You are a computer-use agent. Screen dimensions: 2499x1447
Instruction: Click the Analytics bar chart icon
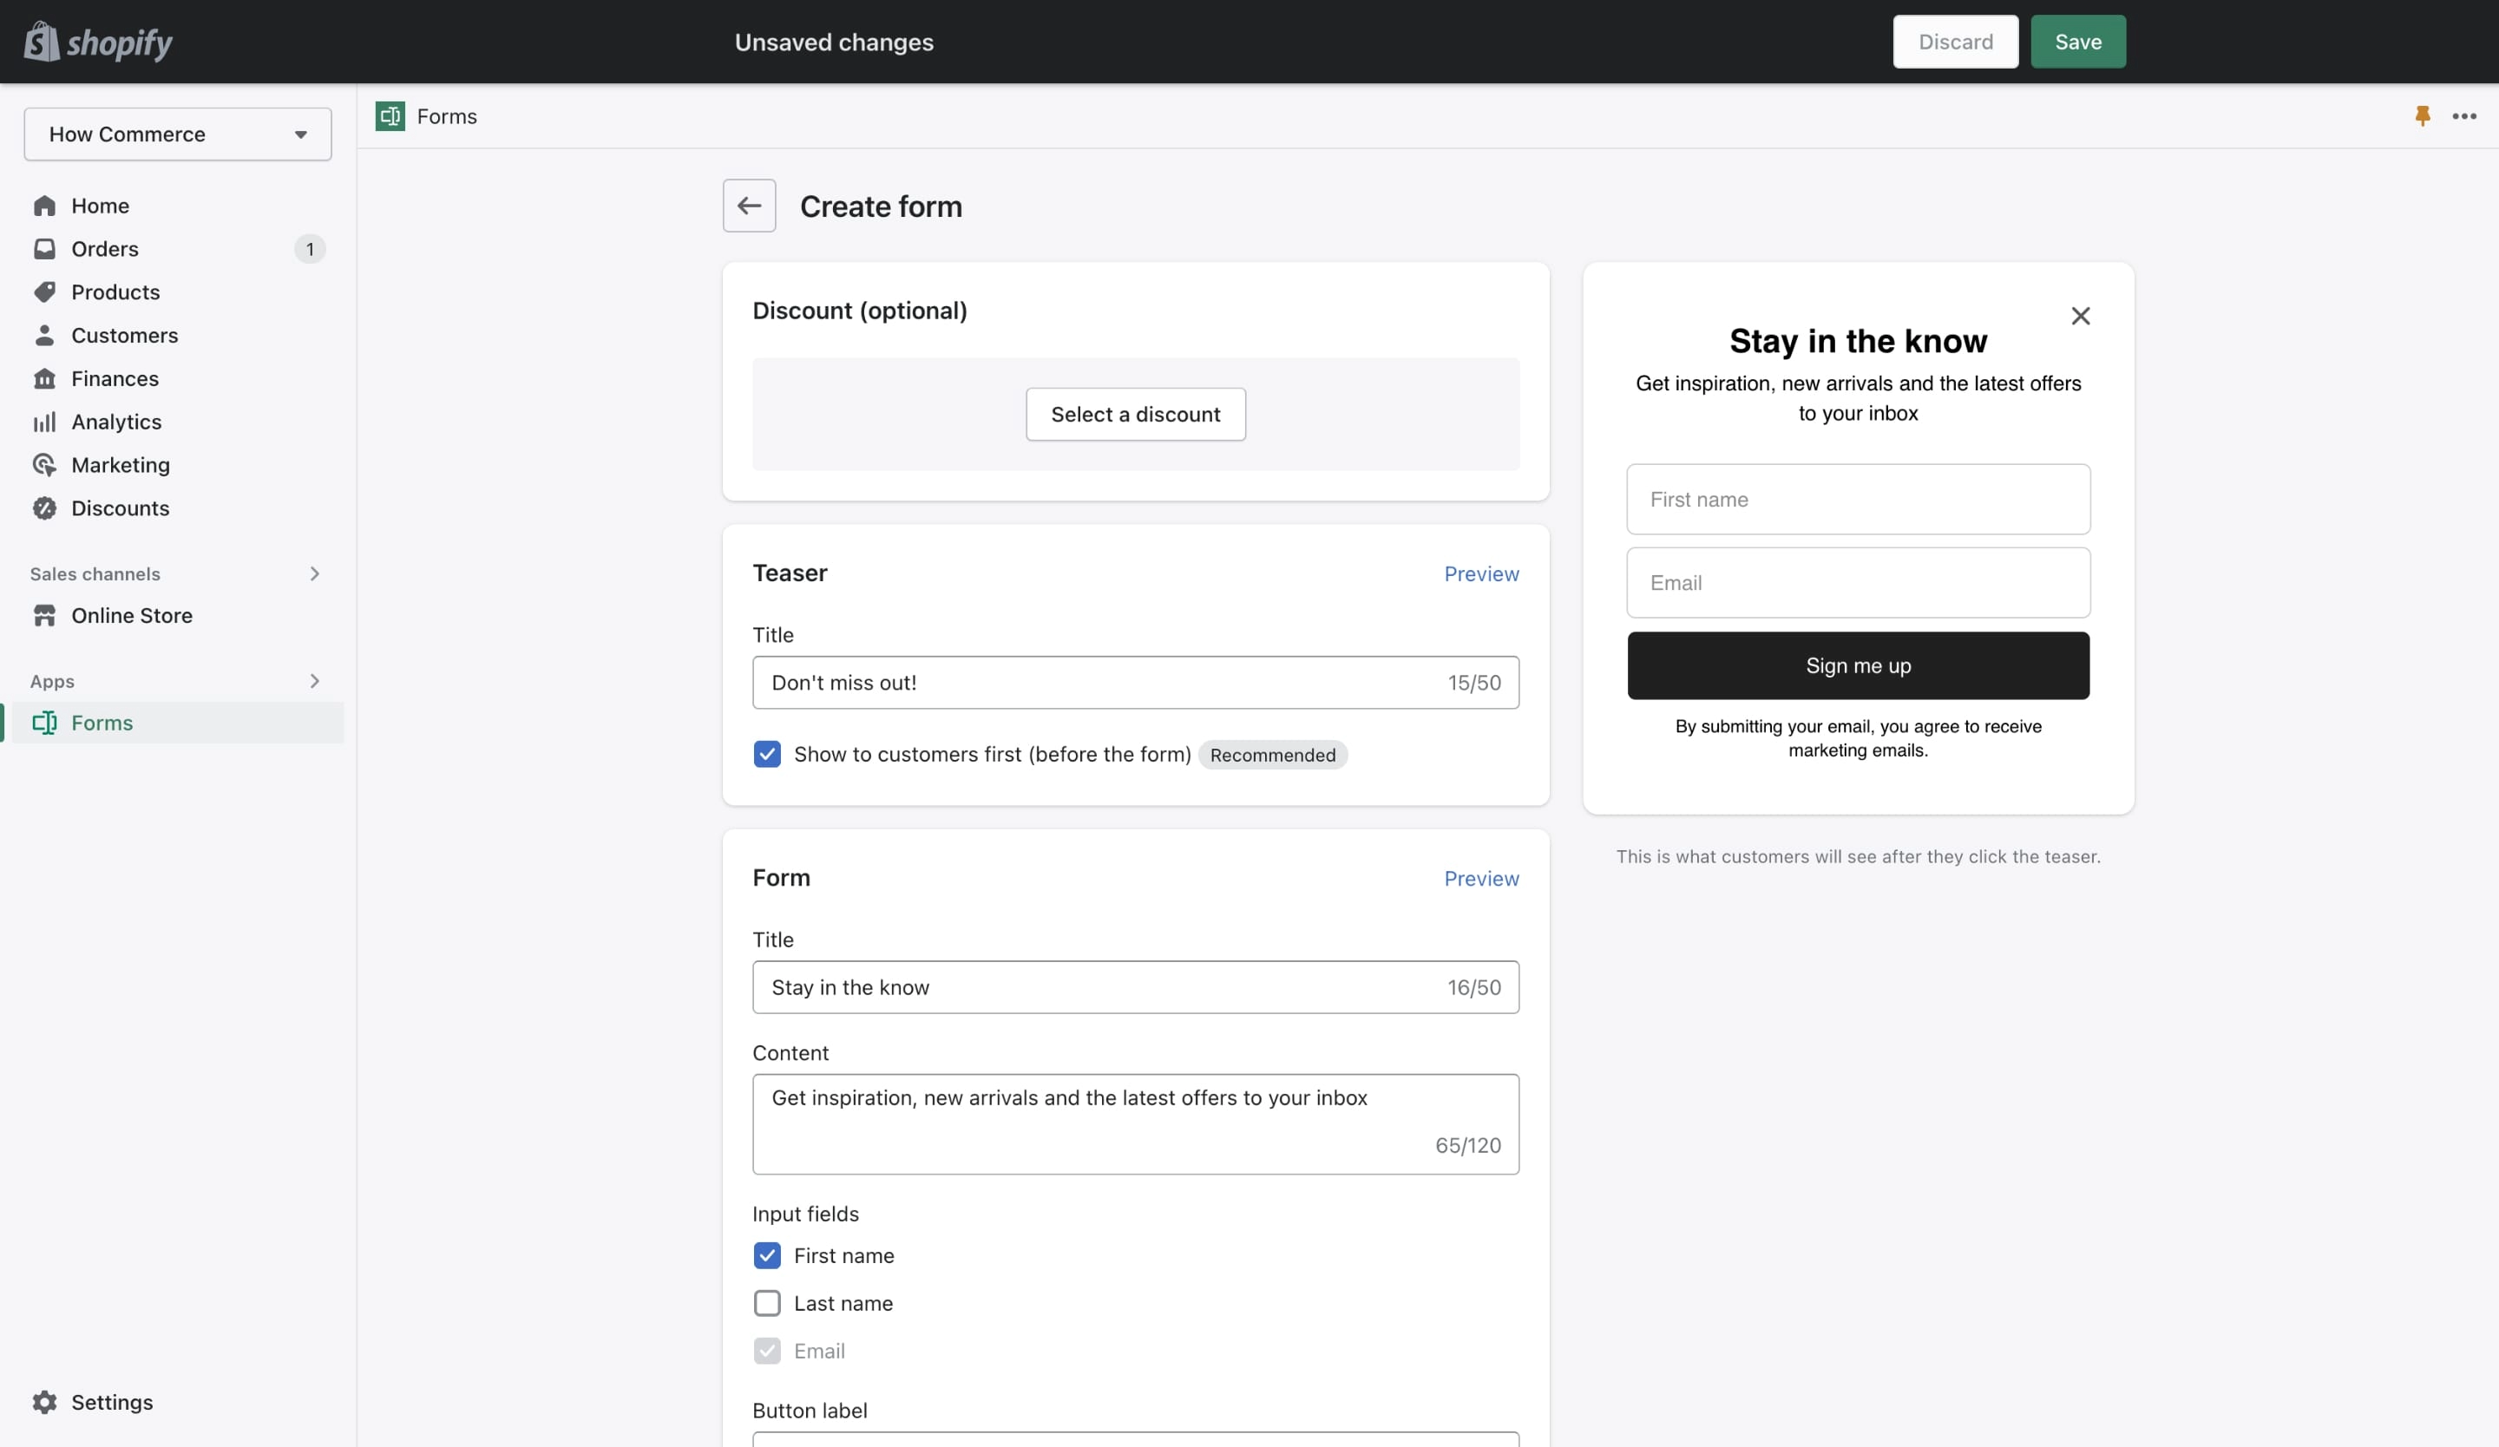click(x=44, y=422)
